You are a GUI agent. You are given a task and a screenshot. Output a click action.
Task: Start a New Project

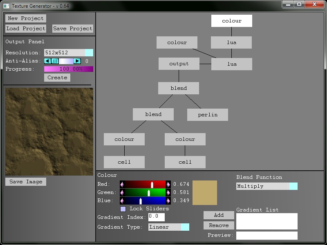[25, 18]
